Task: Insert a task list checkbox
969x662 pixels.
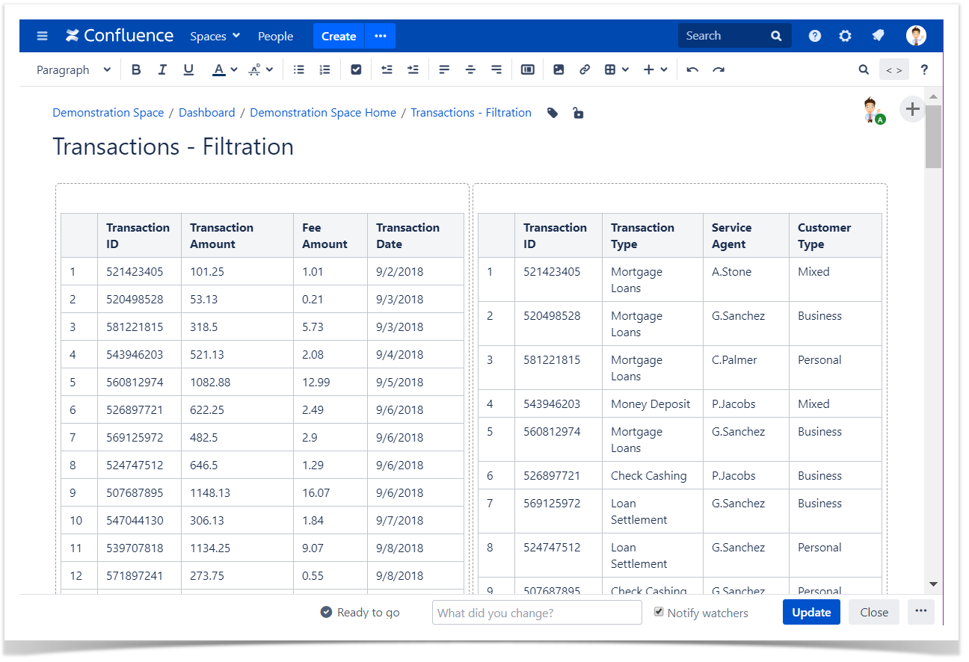Action: pyautogui.click(x=356, y=69)
